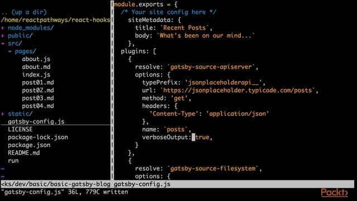The image size is (357, 201).
Task: Click the 'Your site config here' comment
Action: (x=168, y=12)
